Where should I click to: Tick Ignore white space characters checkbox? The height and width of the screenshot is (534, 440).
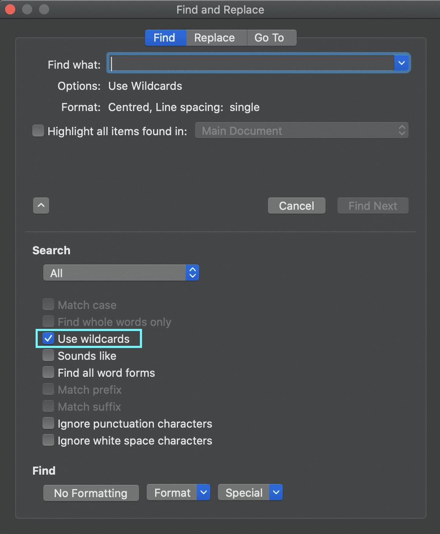[x=48, y=440]
